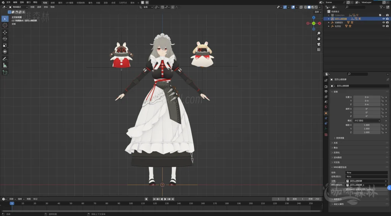
Task: Add a new workspace with plus button
Action: click(138, 3)
